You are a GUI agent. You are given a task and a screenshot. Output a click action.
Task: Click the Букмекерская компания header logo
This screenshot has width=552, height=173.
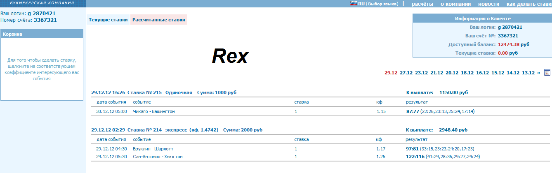43,3
